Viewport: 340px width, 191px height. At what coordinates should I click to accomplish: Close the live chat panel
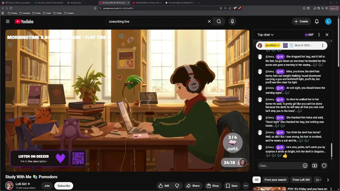click(327, 35)
